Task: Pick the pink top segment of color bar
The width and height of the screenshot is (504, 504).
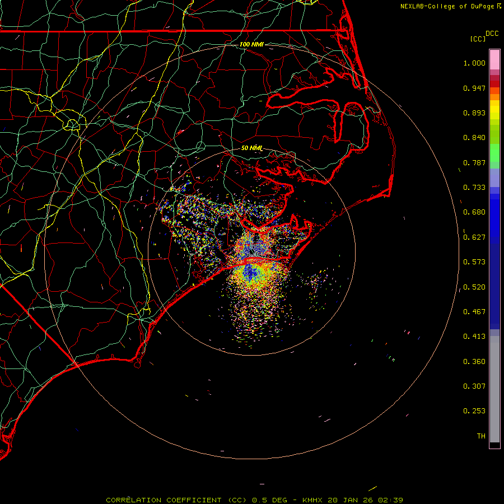Action: (x=494, y=59)
